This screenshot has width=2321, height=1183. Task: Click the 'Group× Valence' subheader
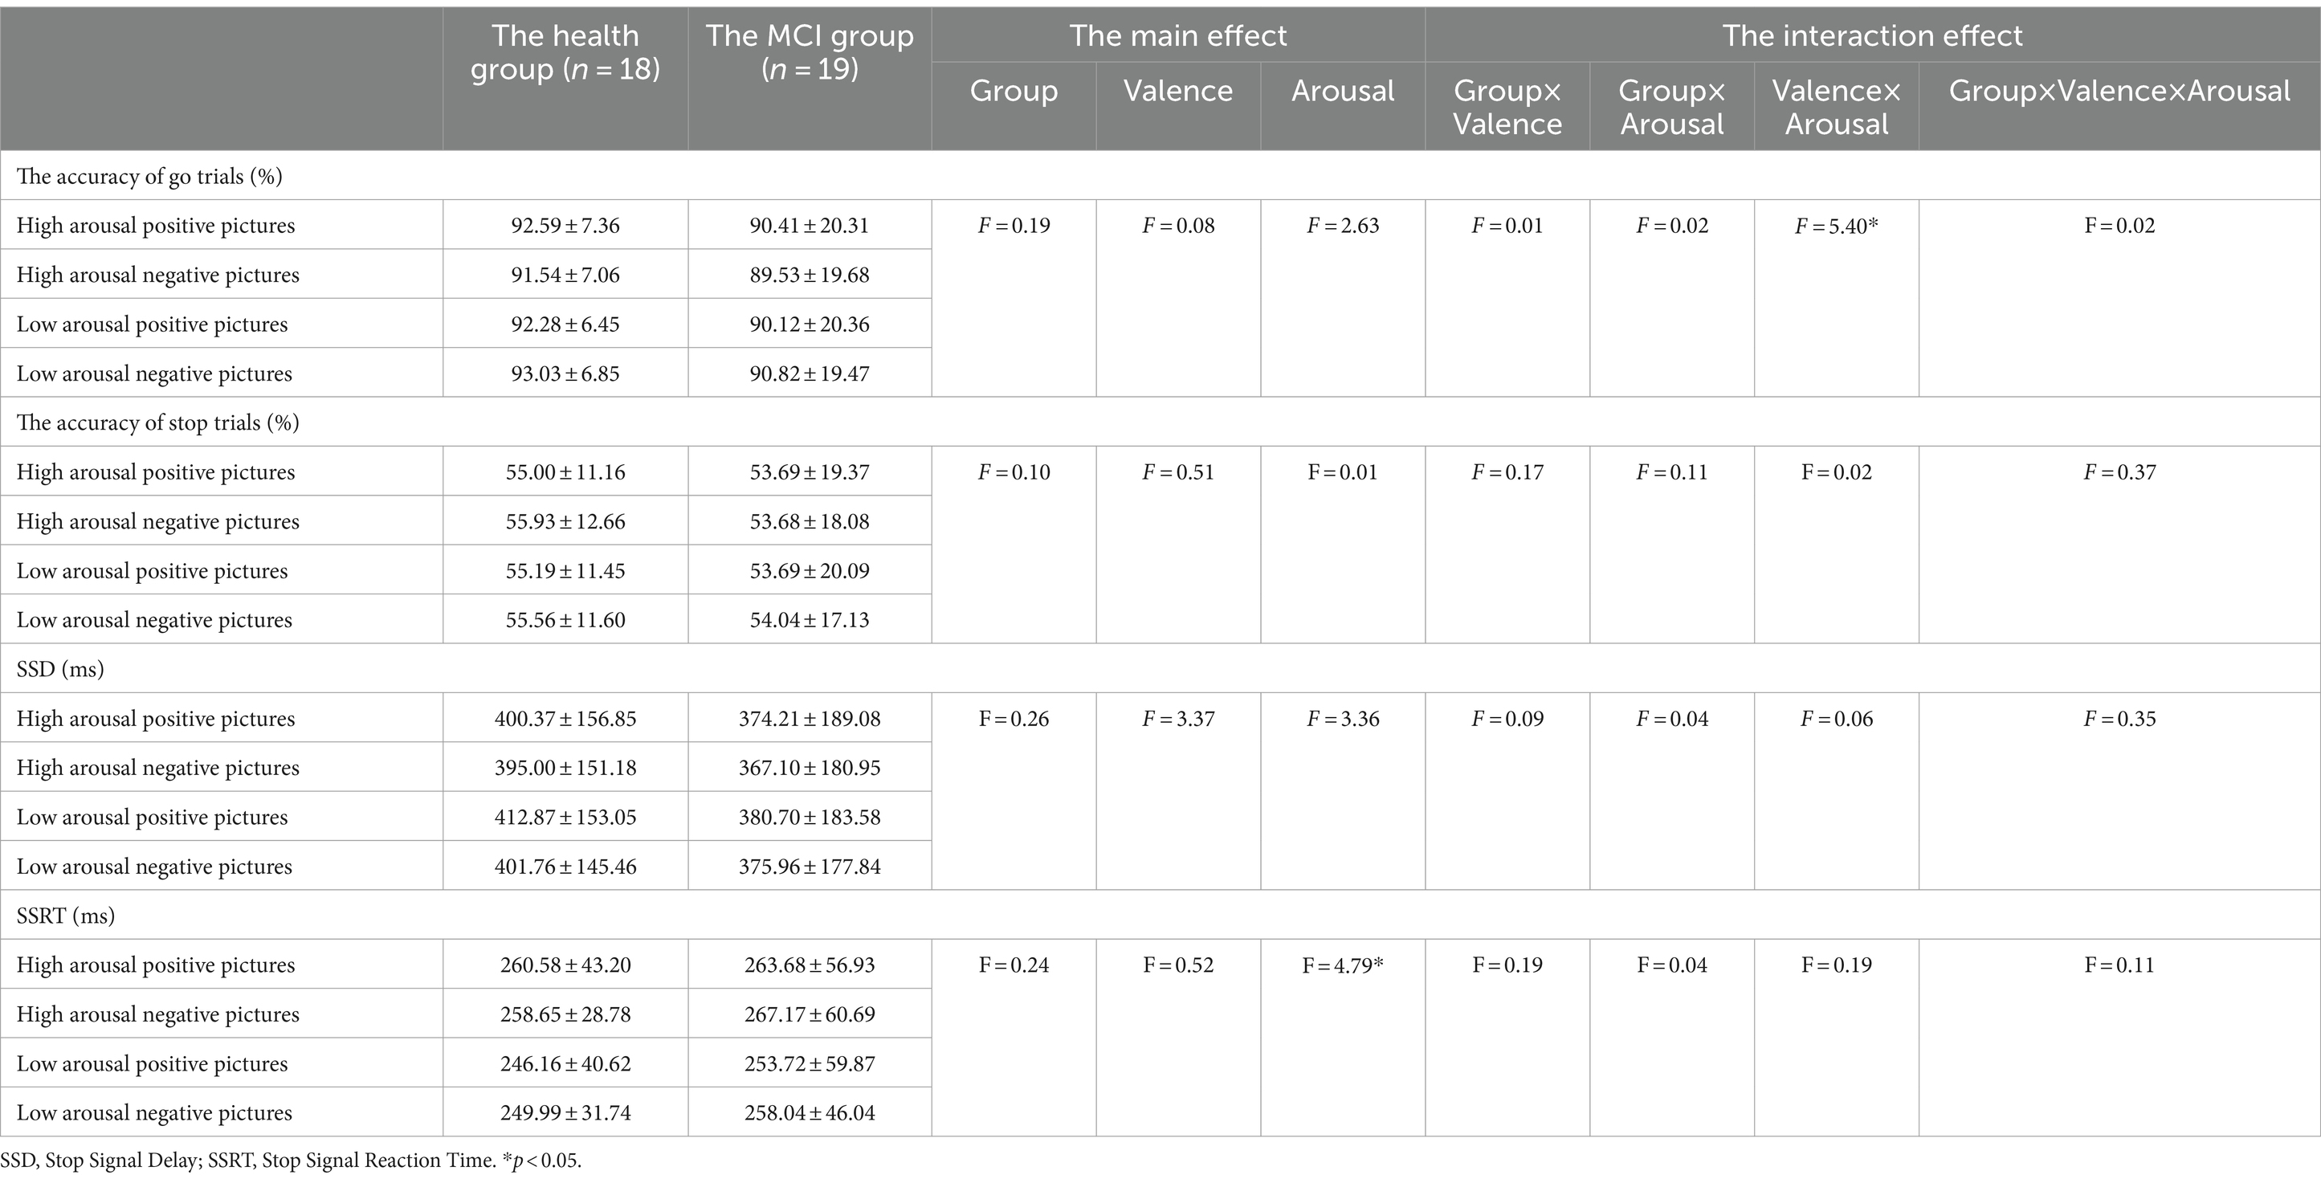1507,106
